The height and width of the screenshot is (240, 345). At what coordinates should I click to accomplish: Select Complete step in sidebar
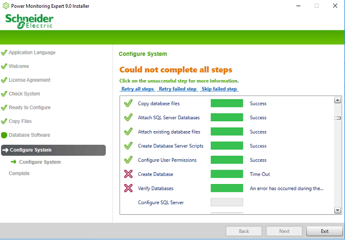tap(19, 174)
